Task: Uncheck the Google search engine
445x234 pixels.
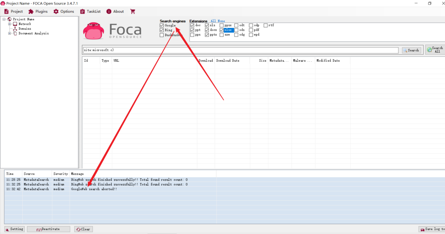Action: [162, 25]
